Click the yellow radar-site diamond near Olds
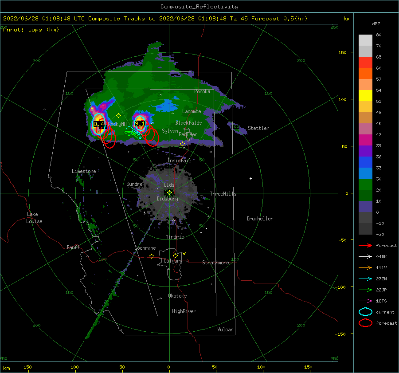 pos(169,193)
